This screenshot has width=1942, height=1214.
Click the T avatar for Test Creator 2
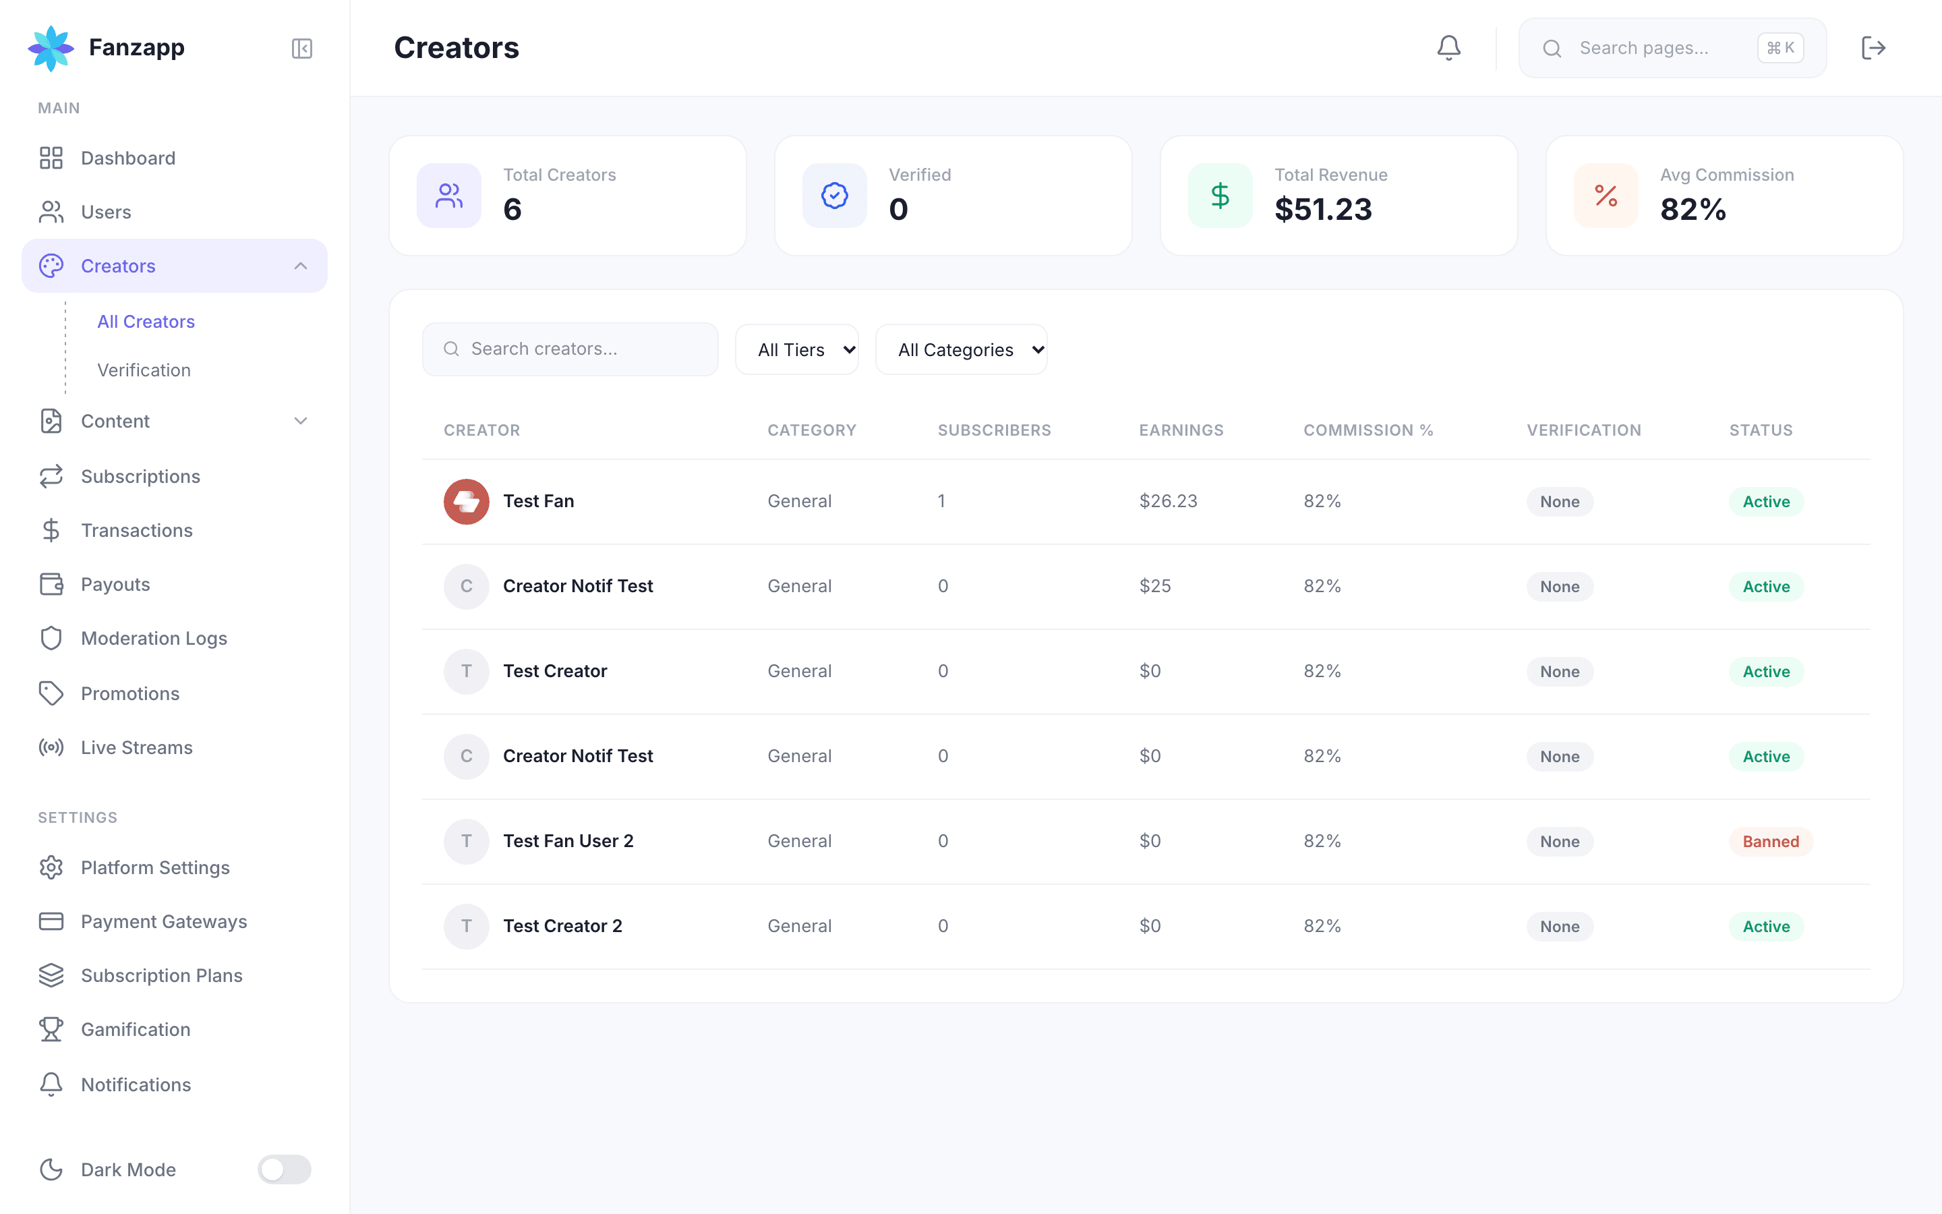(466, 926)
